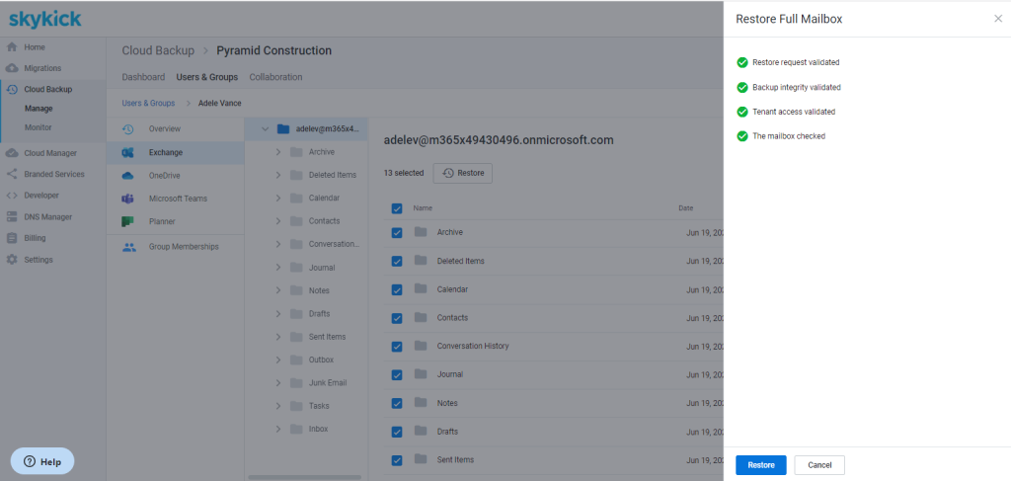1011x481 pixels.
Task: Expand the Archive folder in tree
Action: pyautogui.click(x=278, y=152)
